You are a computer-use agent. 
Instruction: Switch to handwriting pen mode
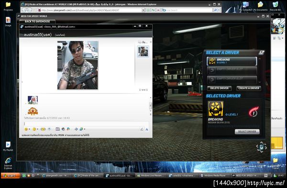click(142, 129)
